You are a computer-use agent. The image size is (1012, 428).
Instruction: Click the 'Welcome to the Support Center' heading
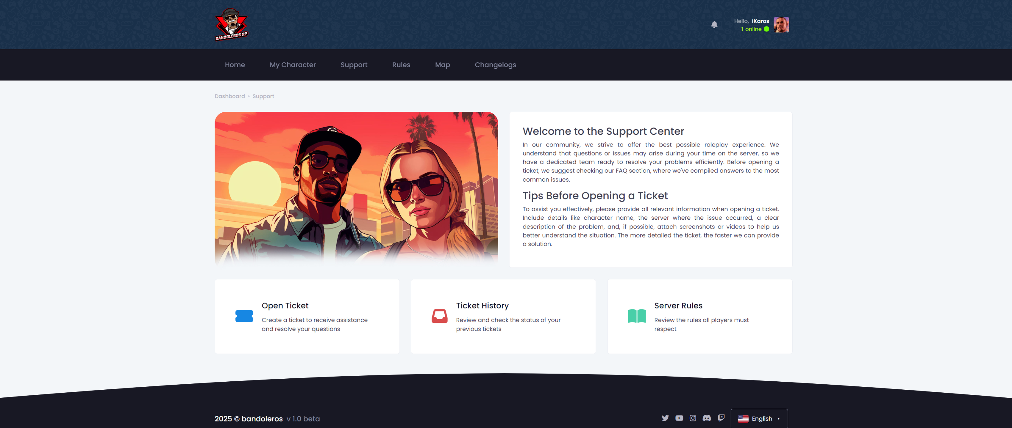(x=603, y=131)
